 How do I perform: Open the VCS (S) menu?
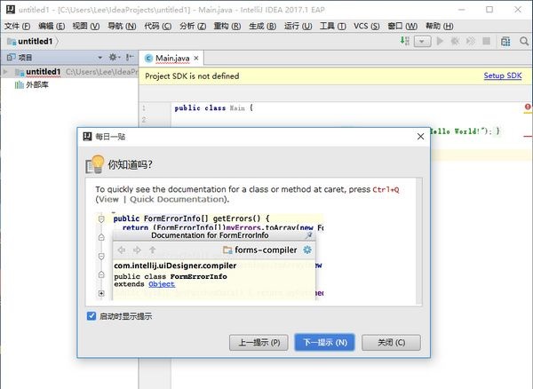(x=366, y=26)
